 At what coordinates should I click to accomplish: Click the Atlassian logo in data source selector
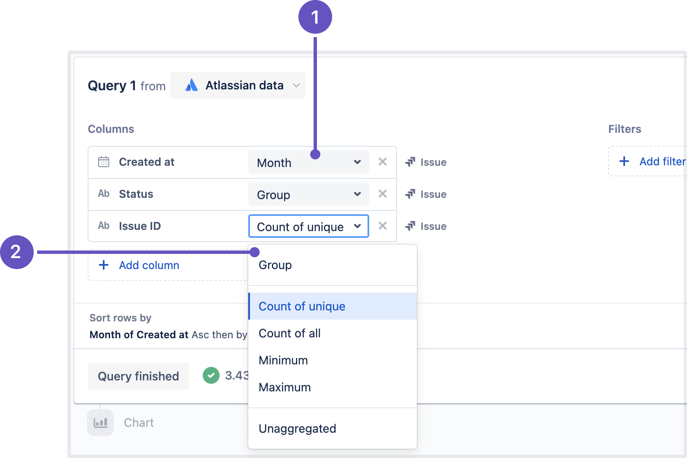[x=192, y=85]
